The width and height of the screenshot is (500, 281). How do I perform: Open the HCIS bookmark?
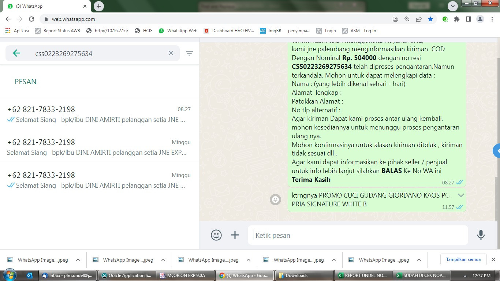143,31
